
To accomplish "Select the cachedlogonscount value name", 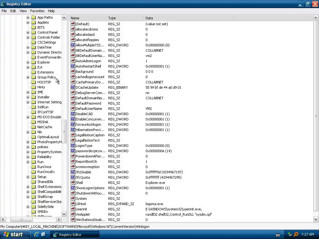I will 90,77.
